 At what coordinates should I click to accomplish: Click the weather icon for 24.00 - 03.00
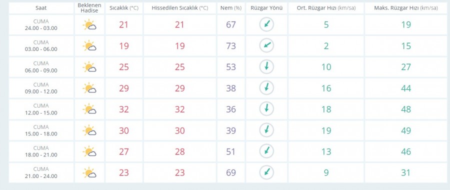coord(89,24)
